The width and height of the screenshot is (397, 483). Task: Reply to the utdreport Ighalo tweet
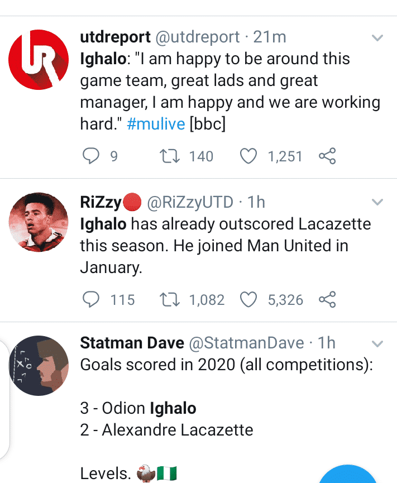pyautogui.click(x=91, y=157)
